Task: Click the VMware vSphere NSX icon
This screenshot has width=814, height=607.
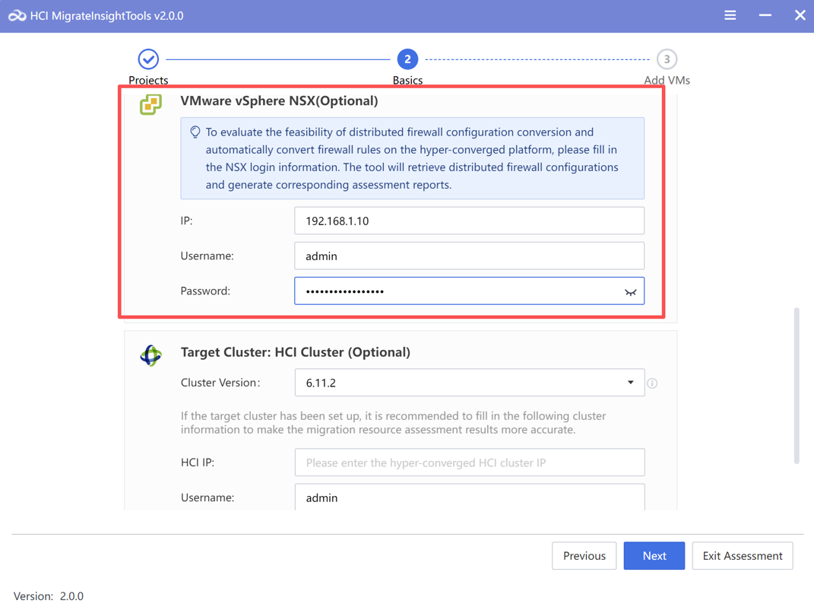Action: (x=150, y=104)
